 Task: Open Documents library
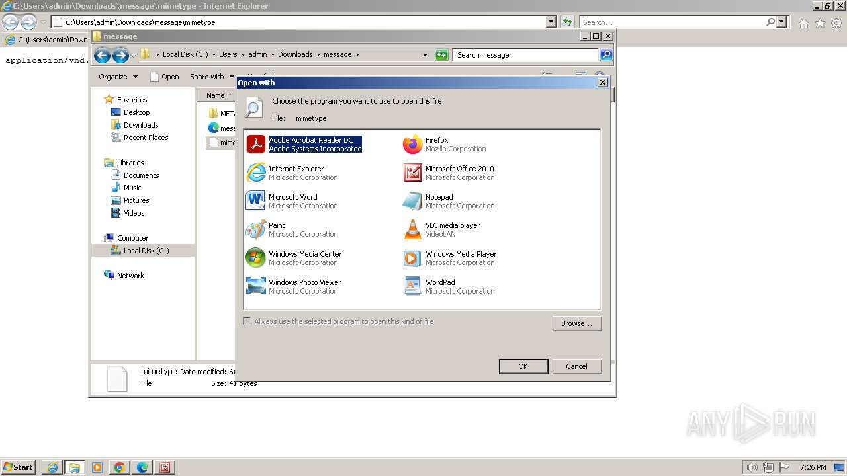click(x=141, y=175)
